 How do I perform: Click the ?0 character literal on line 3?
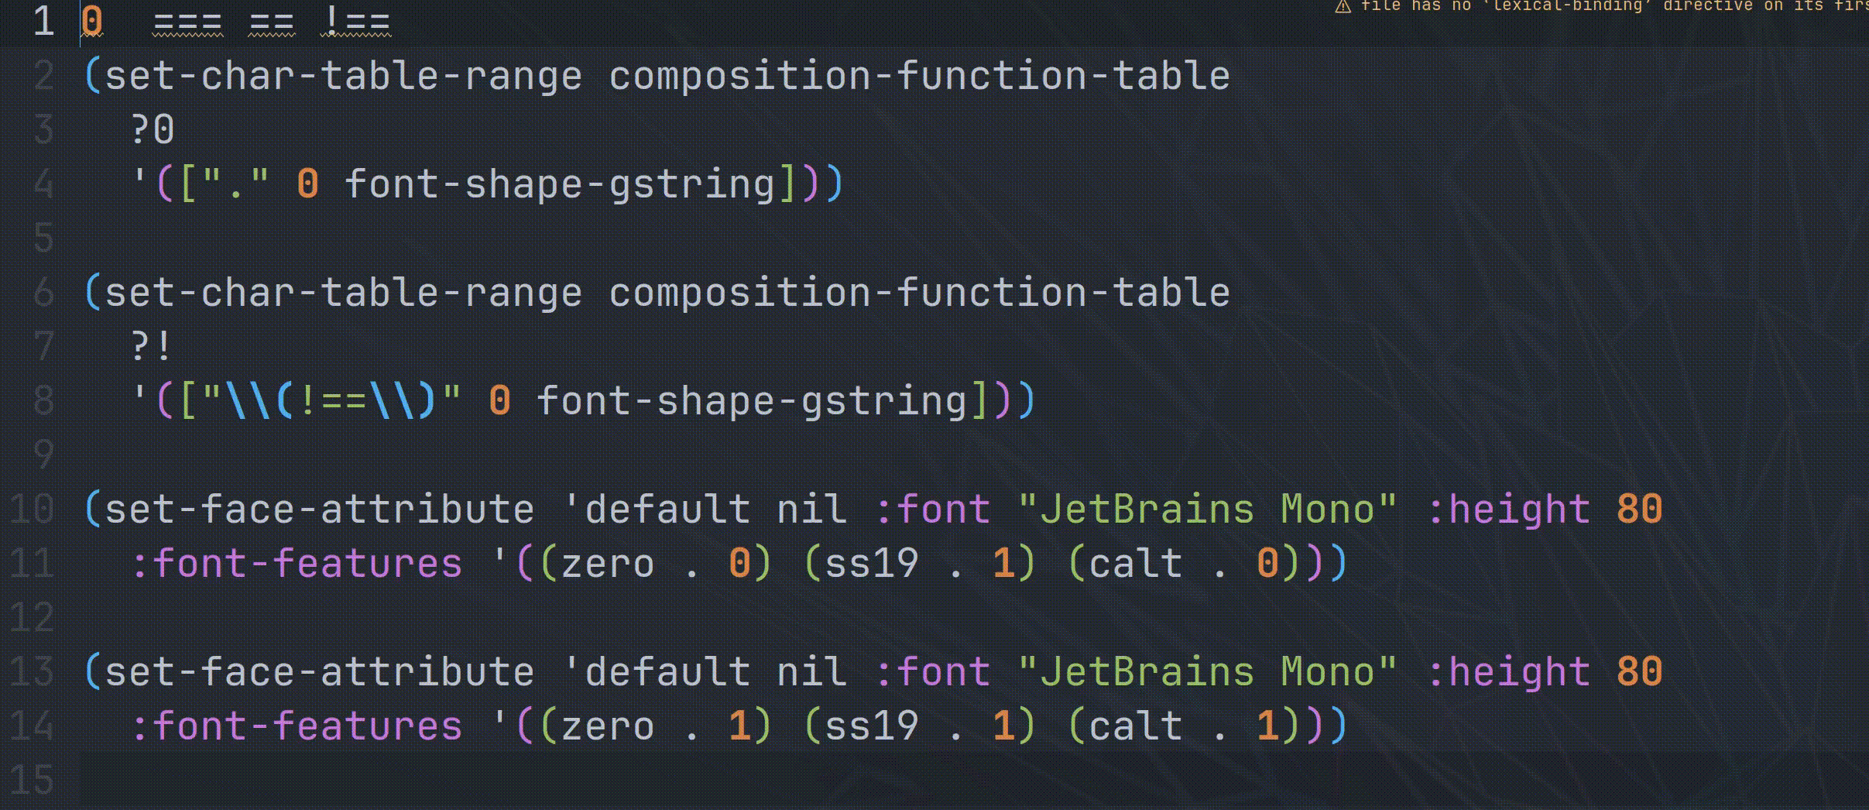[153, 129]
